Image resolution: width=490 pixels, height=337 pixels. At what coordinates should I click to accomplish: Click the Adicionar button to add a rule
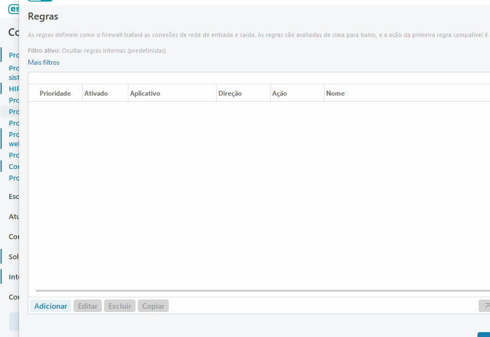point(50,305)
